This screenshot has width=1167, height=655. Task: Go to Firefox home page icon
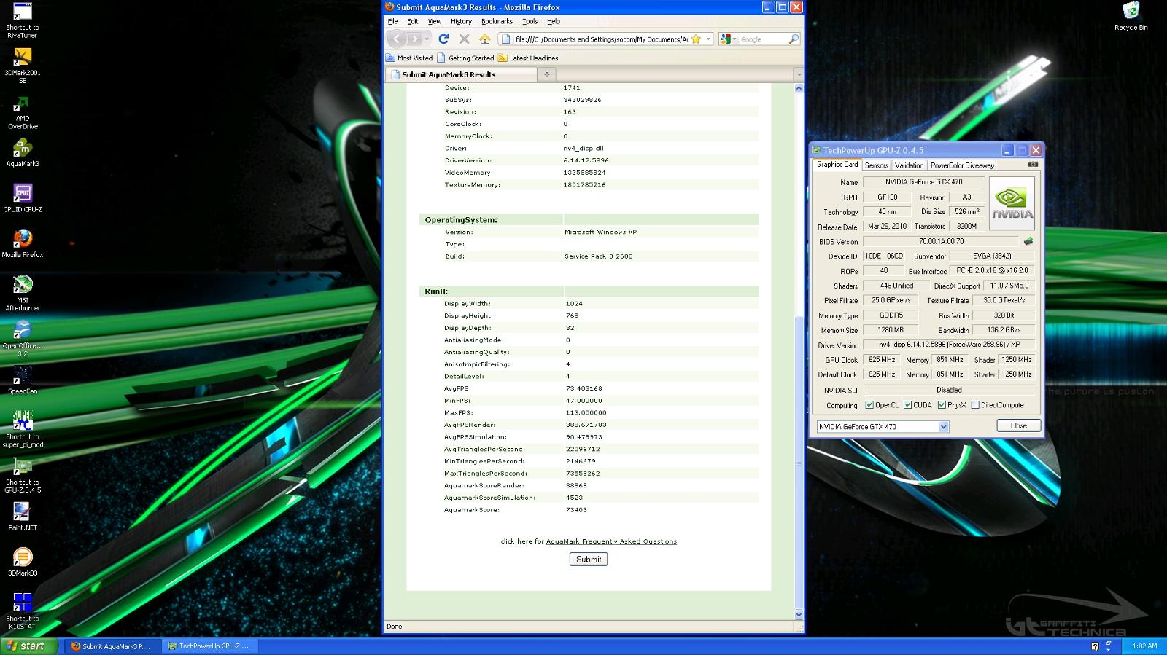(484, 39)
